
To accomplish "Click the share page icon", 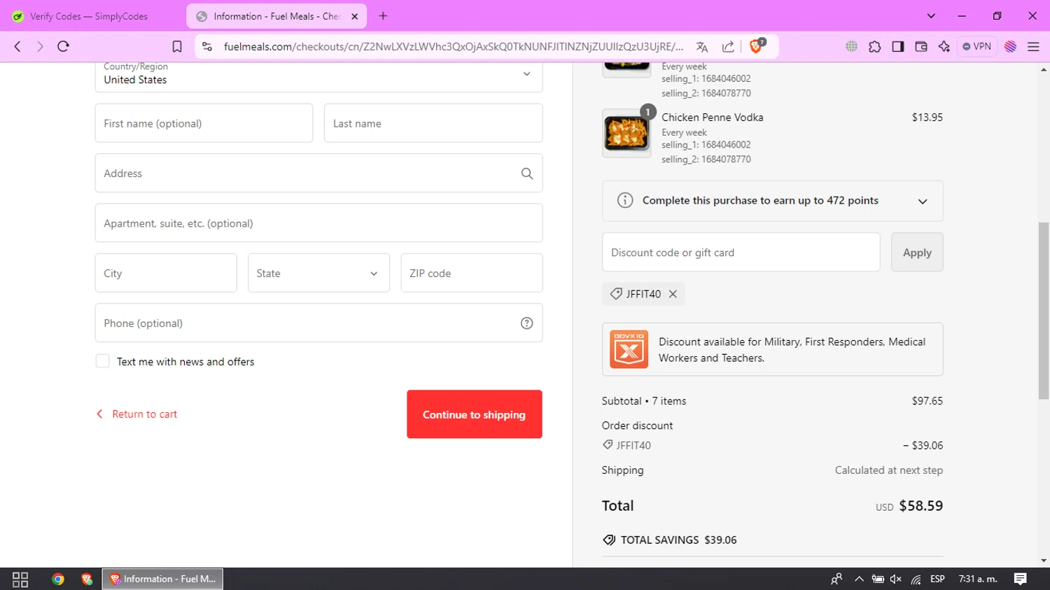I will coord(728,47).
